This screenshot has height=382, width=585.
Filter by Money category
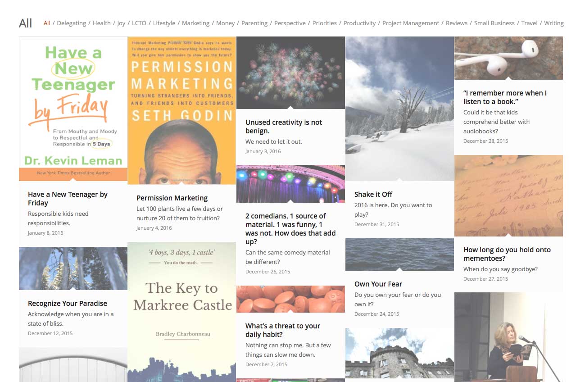click(226, 23)
